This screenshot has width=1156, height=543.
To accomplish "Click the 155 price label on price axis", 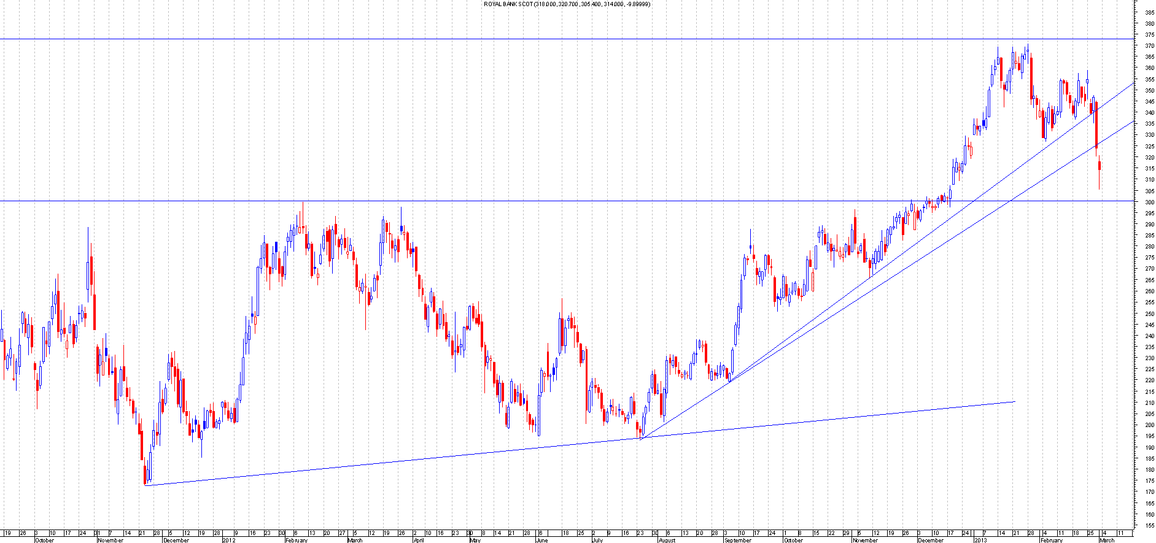I will click(1149, 525).
